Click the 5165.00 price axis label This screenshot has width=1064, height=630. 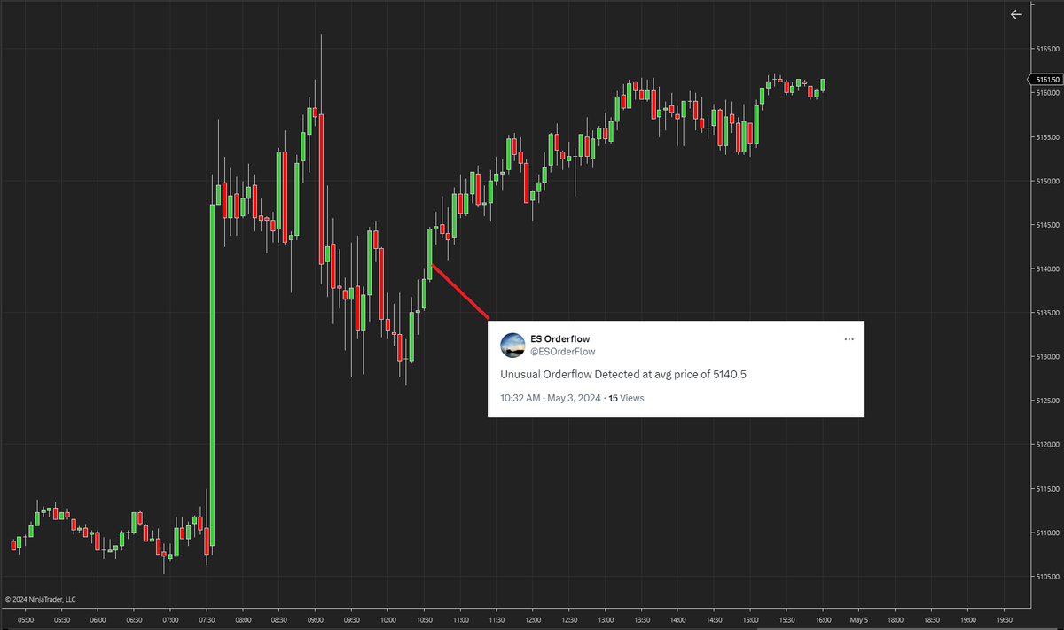[1047, 49]
